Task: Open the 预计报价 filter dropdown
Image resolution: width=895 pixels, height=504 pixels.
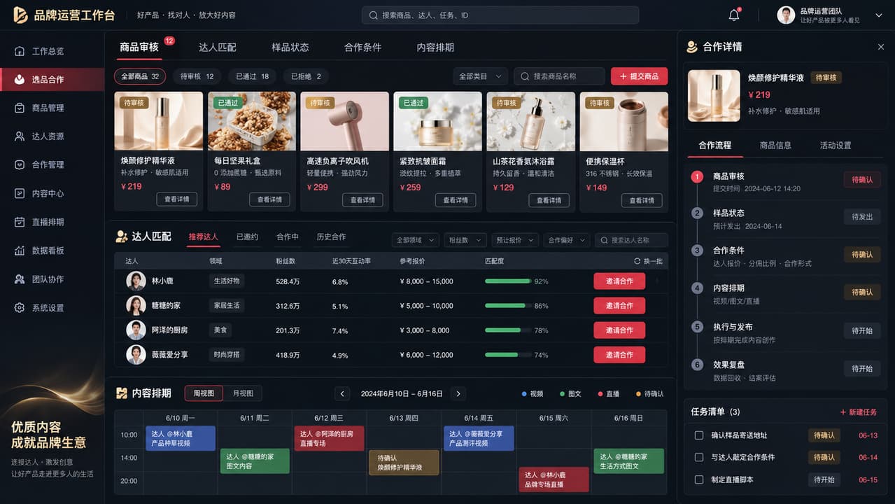Action: (x=514, y=240)
